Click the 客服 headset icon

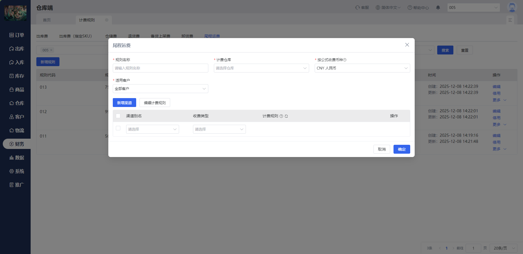coord(362,8)
